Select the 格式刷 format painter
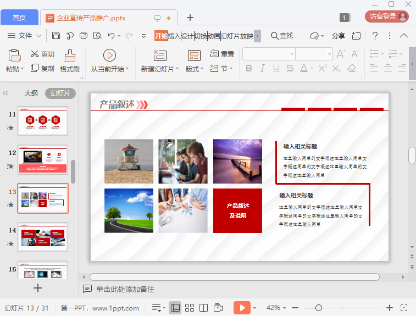Viewport: 416px width, 316px height. pyautogui.click(x=70, y=61)
